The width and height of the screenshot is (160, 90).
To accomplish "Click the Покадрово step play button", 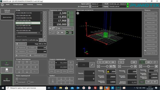I will (x=21, y=55).
